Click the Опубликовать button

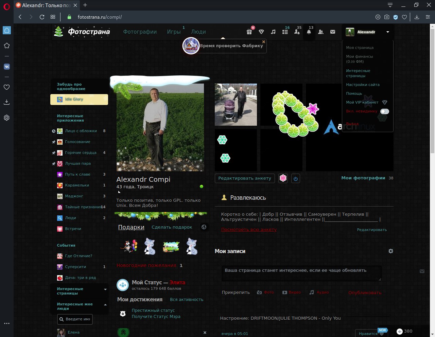pos(365,292)
